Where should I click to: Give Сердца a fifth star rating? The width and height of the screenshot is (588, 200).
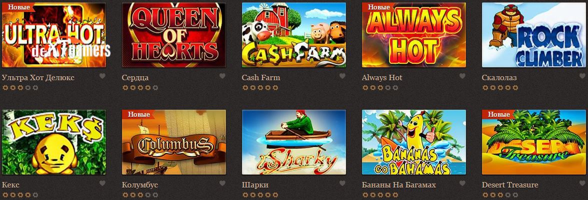[x=155, y=88]
